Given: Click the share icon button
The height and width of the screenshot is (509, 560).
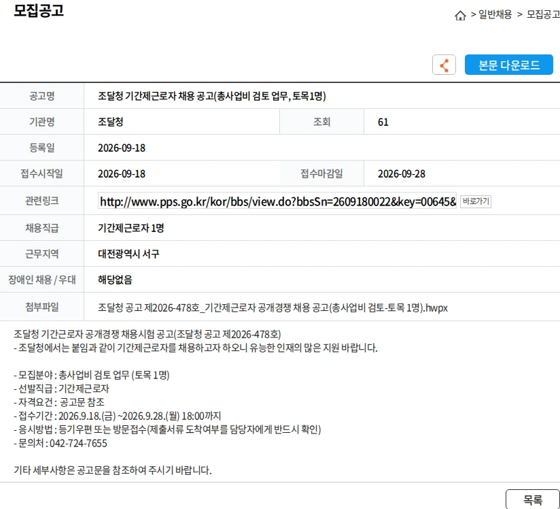Looking at the screenshot, I should 444,65.
